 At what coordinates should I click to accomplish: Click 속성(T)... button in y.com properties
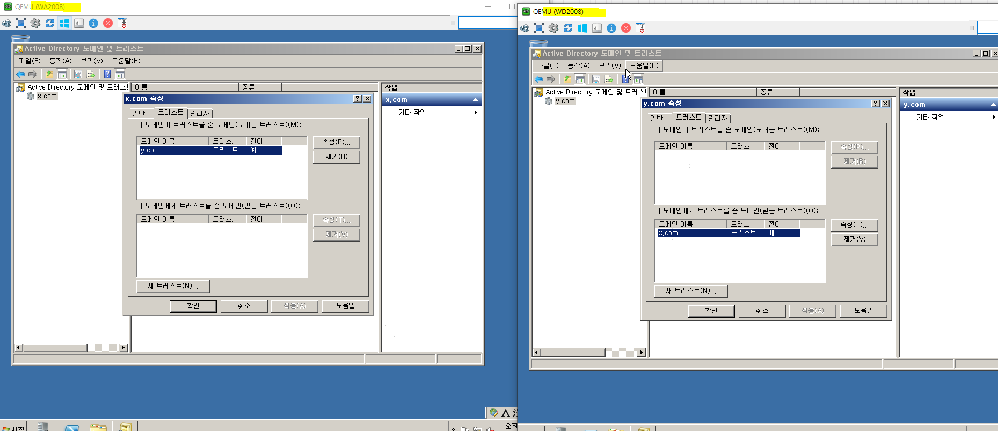click(854, 225)
